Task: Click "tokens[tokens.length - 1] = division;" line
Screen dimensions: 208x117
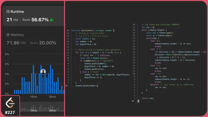Action: coord(175,60)
